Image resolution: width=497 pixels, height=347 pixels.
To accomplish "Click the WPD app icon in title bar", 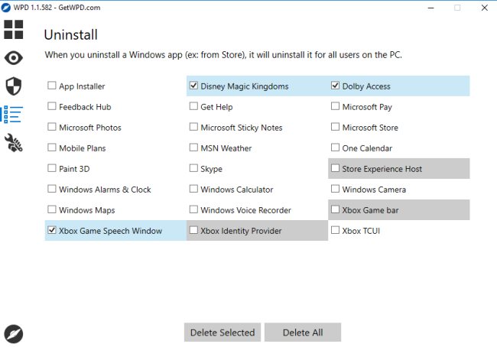I will (x=5, y=8).
